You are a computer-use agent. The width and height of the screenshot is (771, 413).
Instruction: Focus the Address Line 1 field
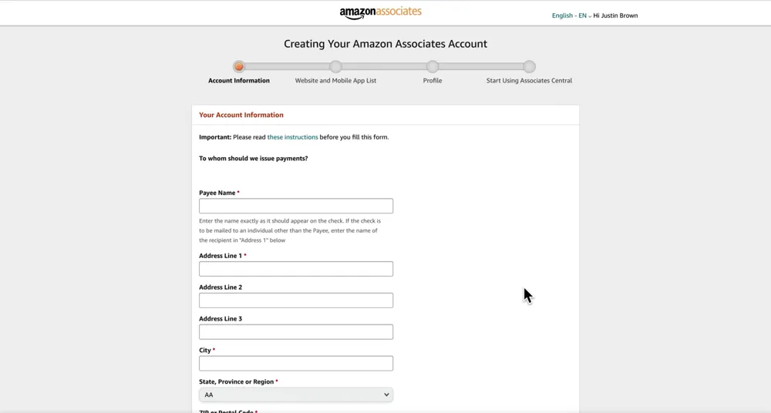(x=296, y=269)
